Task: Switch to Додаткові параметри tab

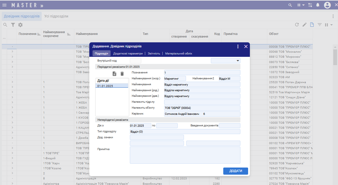Action: coord(128,54)
